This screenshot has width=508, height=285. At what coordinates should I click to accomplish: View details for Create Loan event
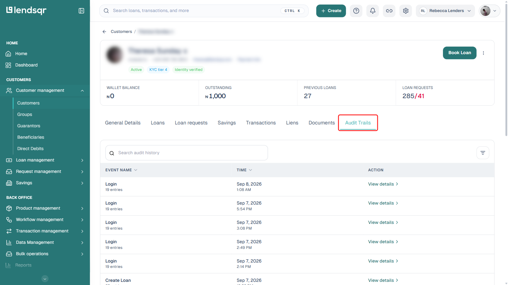click(x=383, y=281)
